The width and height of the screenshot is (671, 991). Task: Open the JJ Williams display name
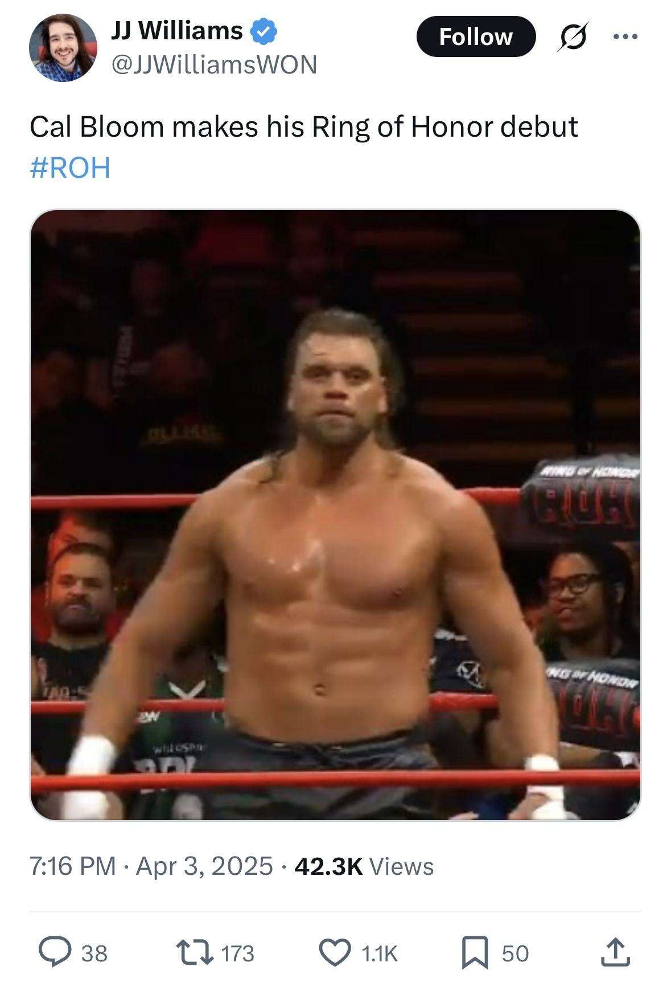(x=177, y=31)
